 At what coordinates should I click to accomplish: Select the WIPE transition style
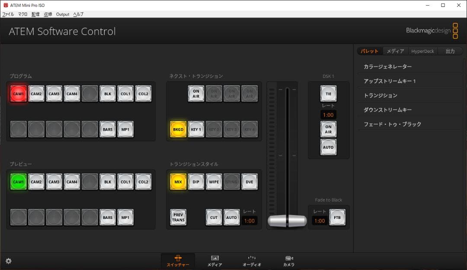214,182
